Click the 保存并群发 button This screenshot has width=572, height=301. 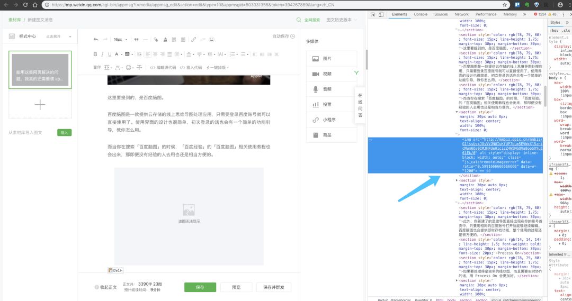click(274, 287)
